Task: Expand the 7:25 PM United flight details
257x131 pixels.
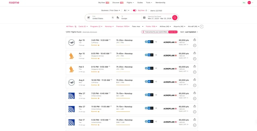Action: tap(194, 99)
